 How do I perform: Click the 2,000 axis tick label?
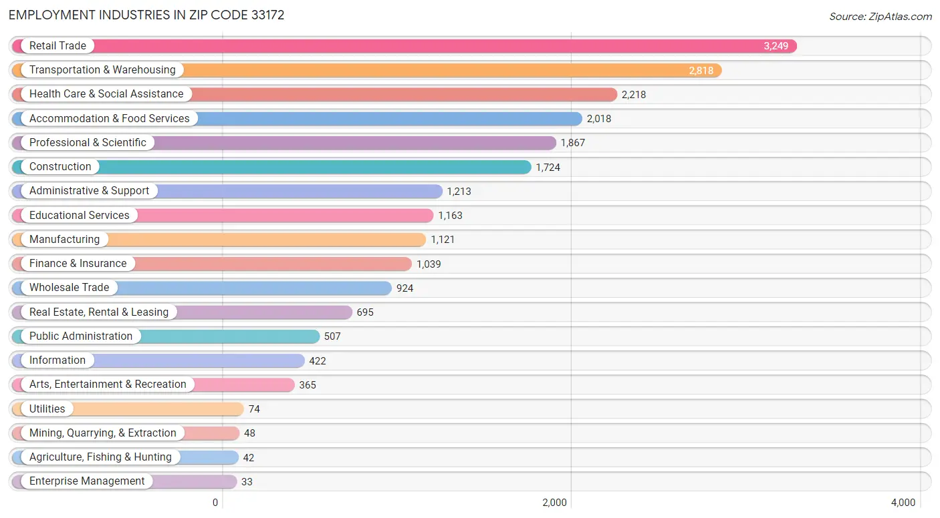tap(554, 503)
